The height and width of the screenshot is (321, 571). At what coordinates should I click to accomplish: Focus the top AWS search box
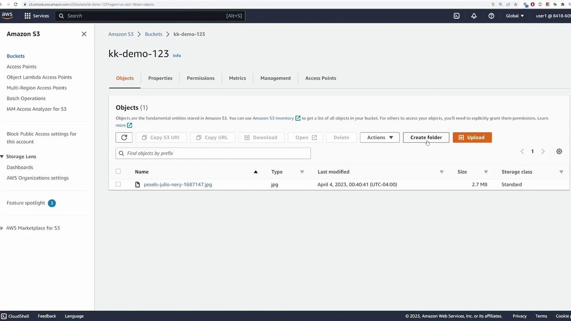(x=150, y=16)
